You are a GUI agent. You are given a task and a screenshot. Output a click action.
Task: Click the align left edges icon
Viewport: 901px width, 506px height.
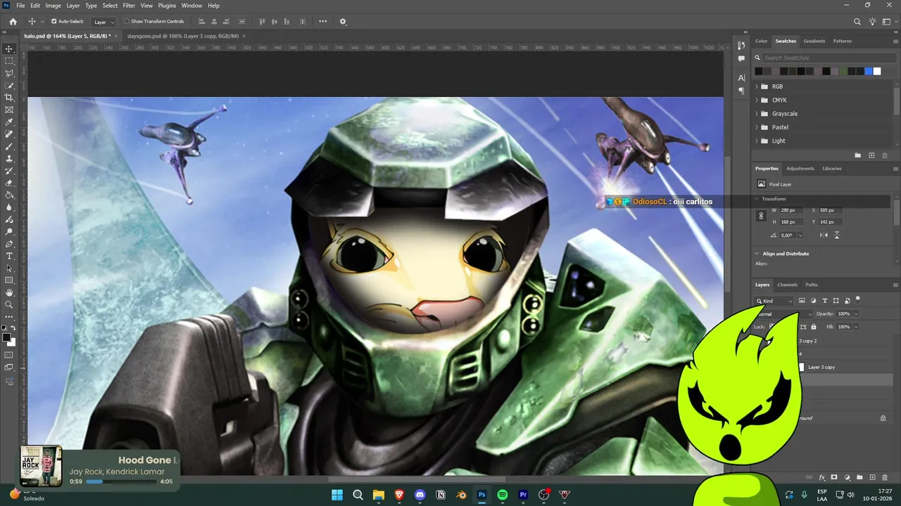(x=202, y=22)
